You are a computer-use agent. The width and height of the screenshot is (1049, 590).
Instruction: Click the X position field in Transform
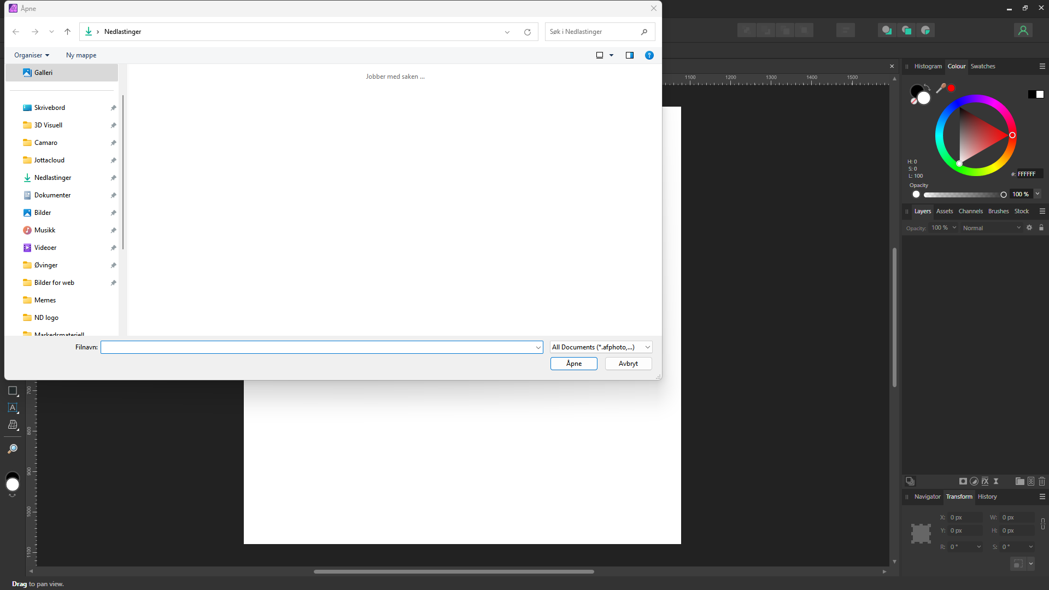[964, 517]
